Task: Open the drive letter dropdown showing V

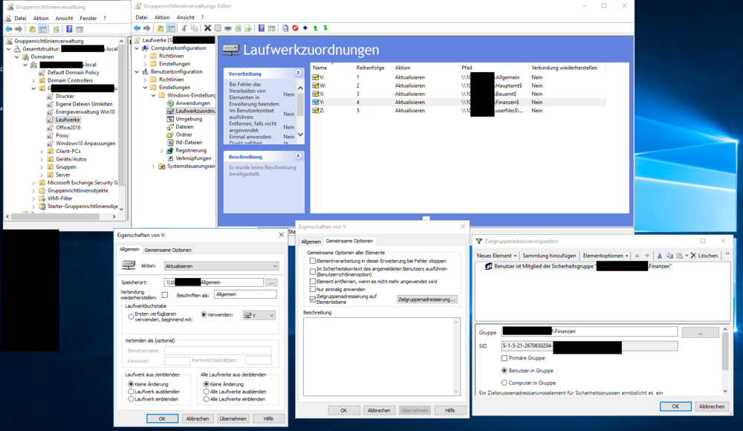Action: click(x=259, y=315)
